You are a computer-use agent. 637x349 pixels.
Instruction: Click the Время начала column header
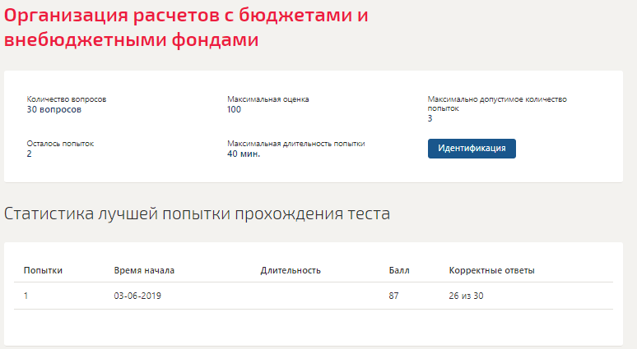[x=144, y=270]
